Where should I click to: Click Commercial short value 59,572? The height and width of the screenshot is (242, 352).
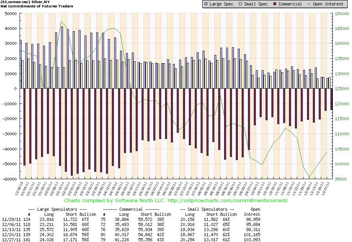pyautogui.click(x=145, y=219)
